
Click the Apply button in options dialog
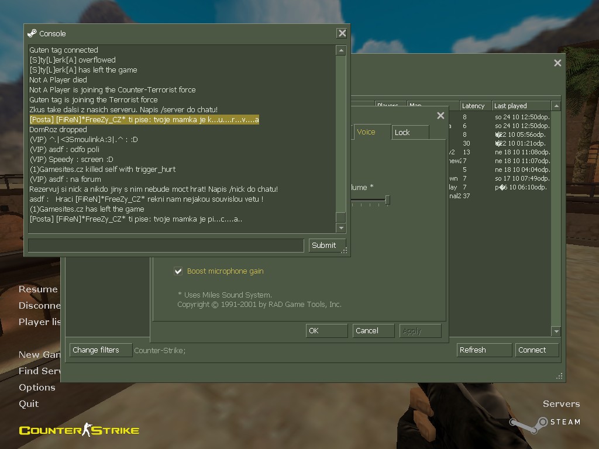point(420,331)
